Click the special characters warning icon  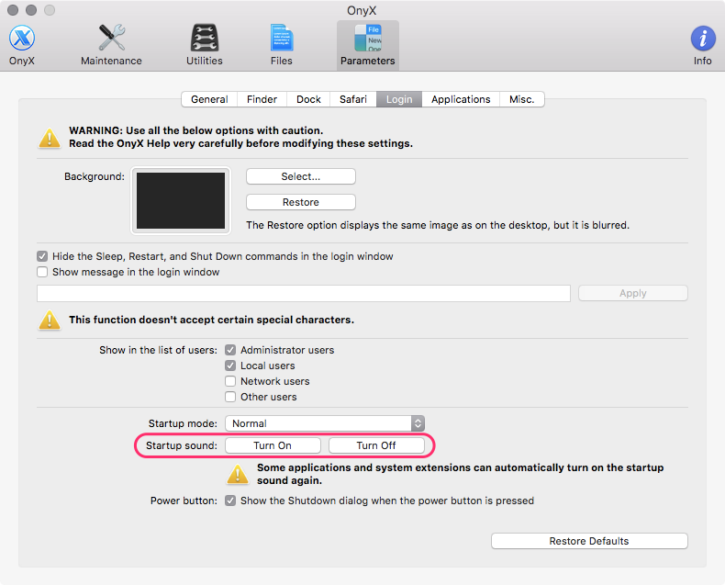click(x=50, y=321)
